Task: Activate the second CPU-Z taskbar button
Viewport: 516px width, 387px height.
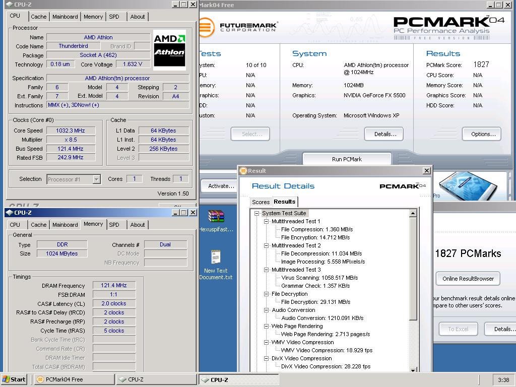Action: (239, 380)
